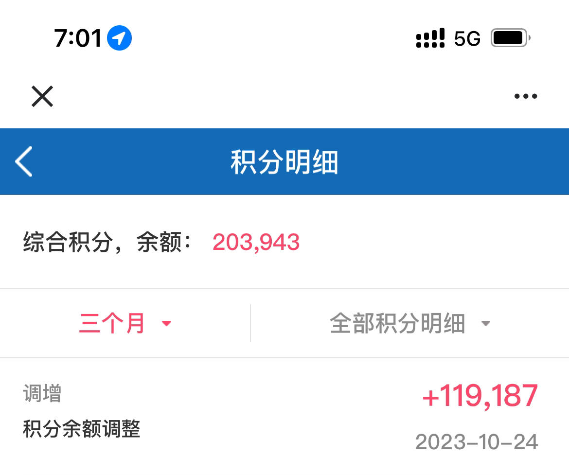Tap the 5G network indicator
Screen dimensions: 569x475
(467, 38)
